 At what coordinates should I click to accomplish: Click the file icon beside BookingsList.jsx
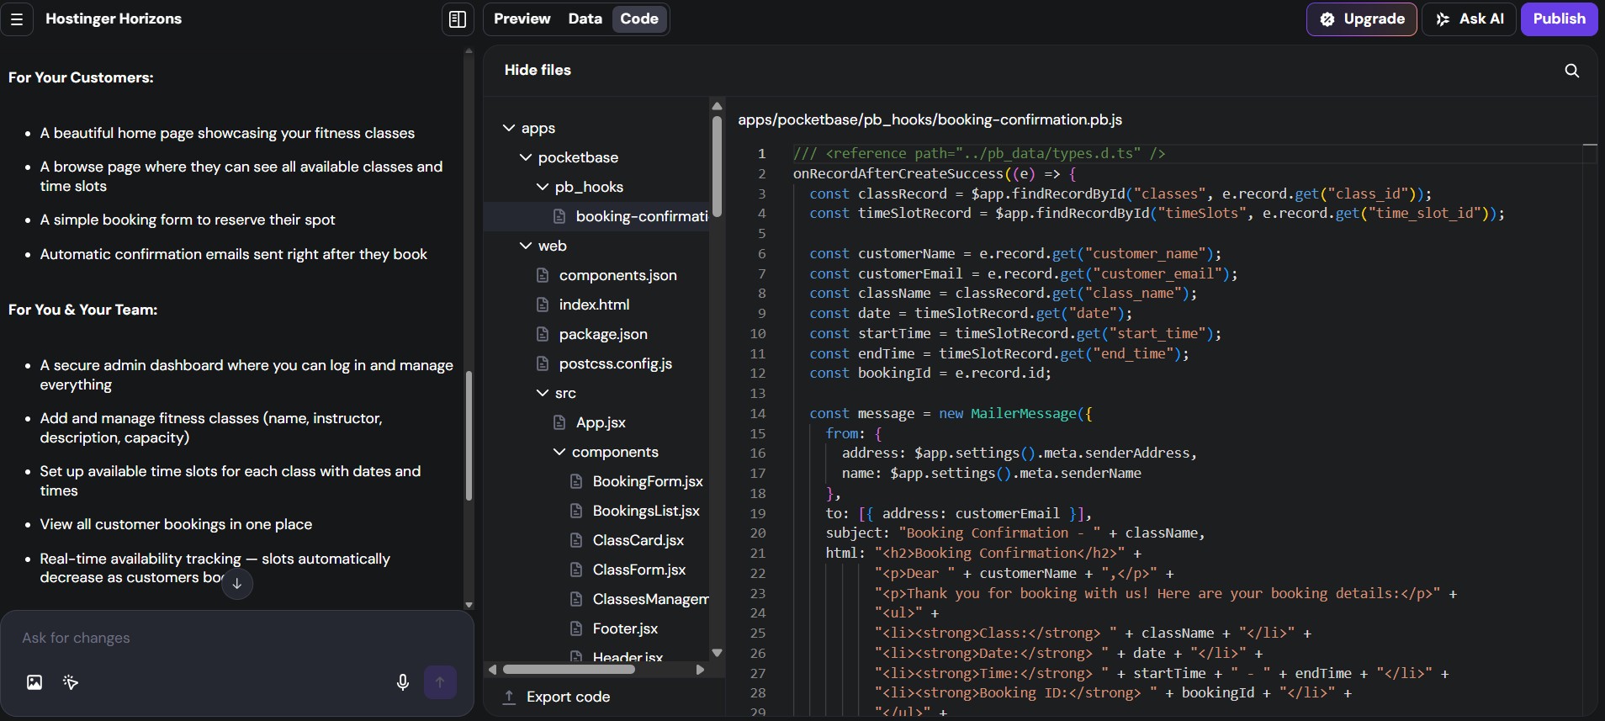tap(576, 511)
